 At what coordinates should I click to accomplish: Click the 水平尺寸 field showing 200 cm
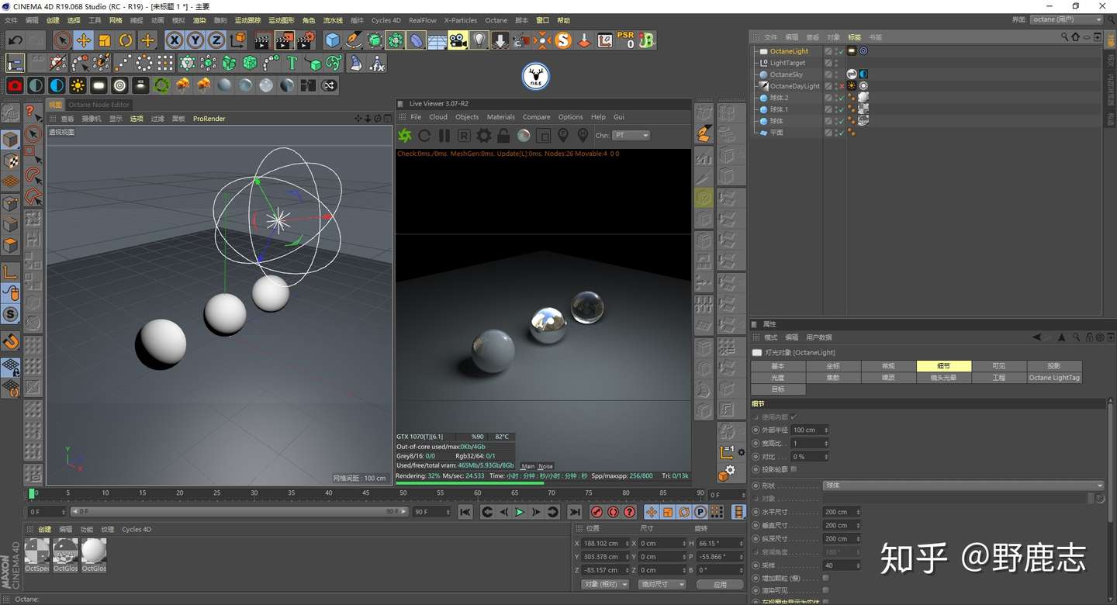pos(841,512)
